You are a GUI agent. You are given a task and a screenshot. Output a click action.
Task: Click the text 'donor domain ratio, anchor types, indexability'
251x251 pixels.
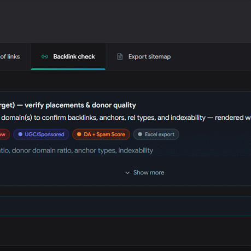pos(83,150)
